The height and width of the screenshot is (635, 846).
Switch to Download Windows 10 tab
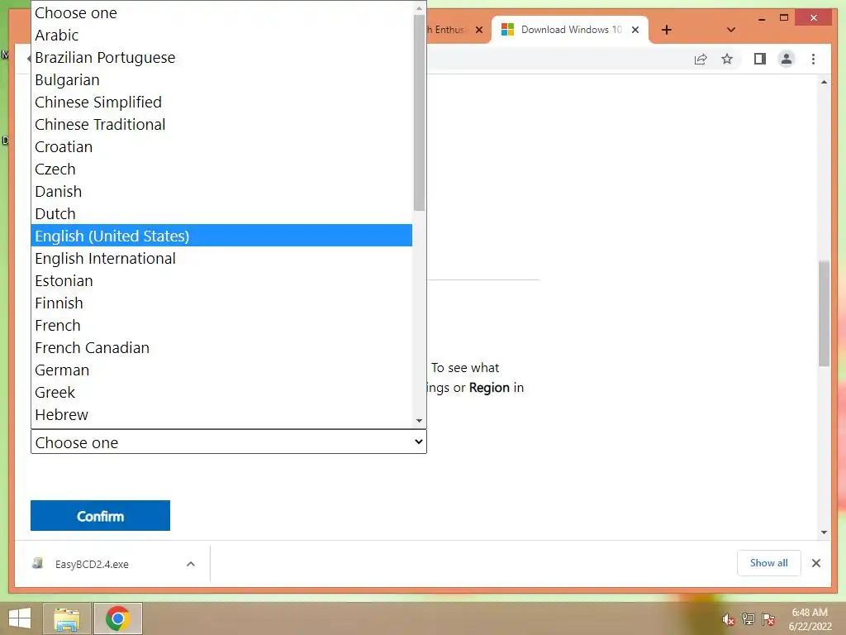(571, 30)
